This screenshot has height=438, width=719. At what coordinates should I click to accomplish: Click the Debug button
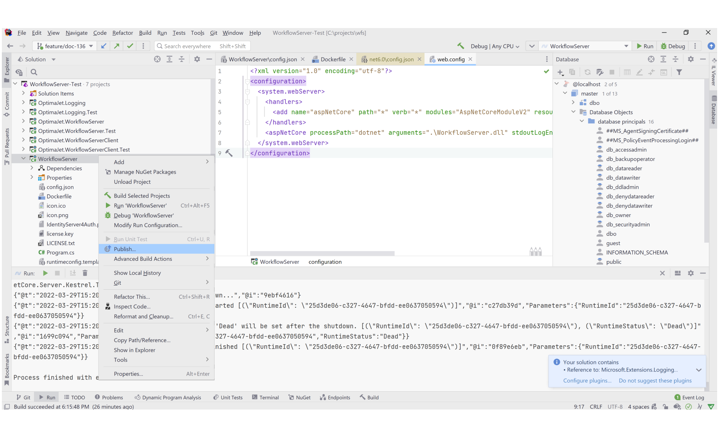point(672,46)
